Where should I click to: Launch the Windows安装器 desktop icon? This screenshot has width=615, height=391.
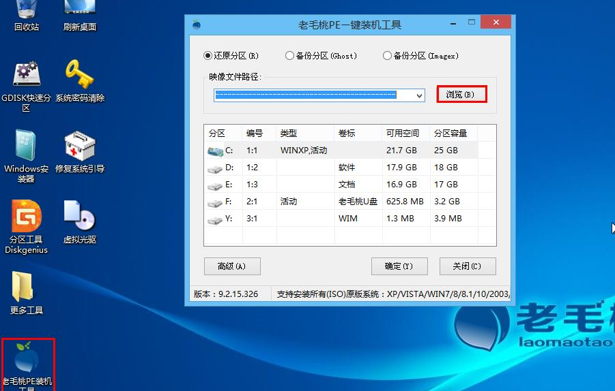tap(26, 157)
